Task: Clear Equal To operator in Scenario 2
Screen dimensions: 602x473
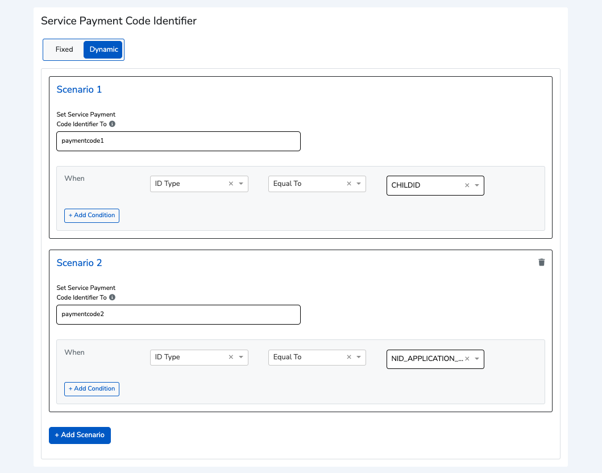Action: [x=349, y=357]
